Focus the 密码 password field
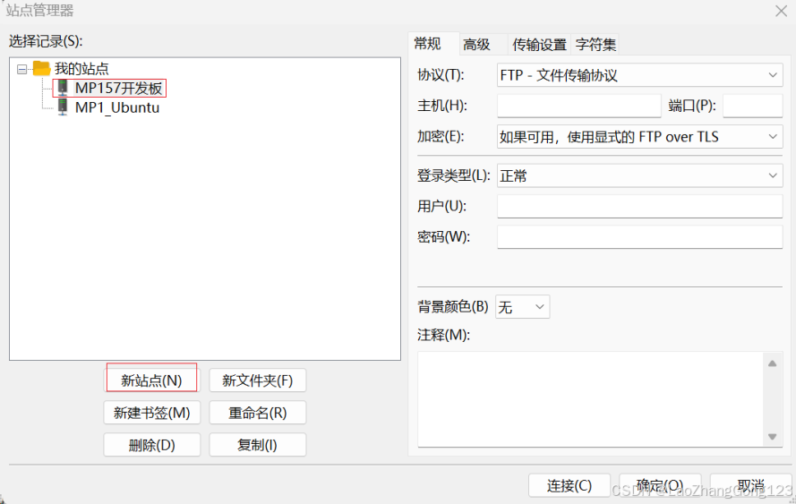The image size is (796, 504). (639, 236)
